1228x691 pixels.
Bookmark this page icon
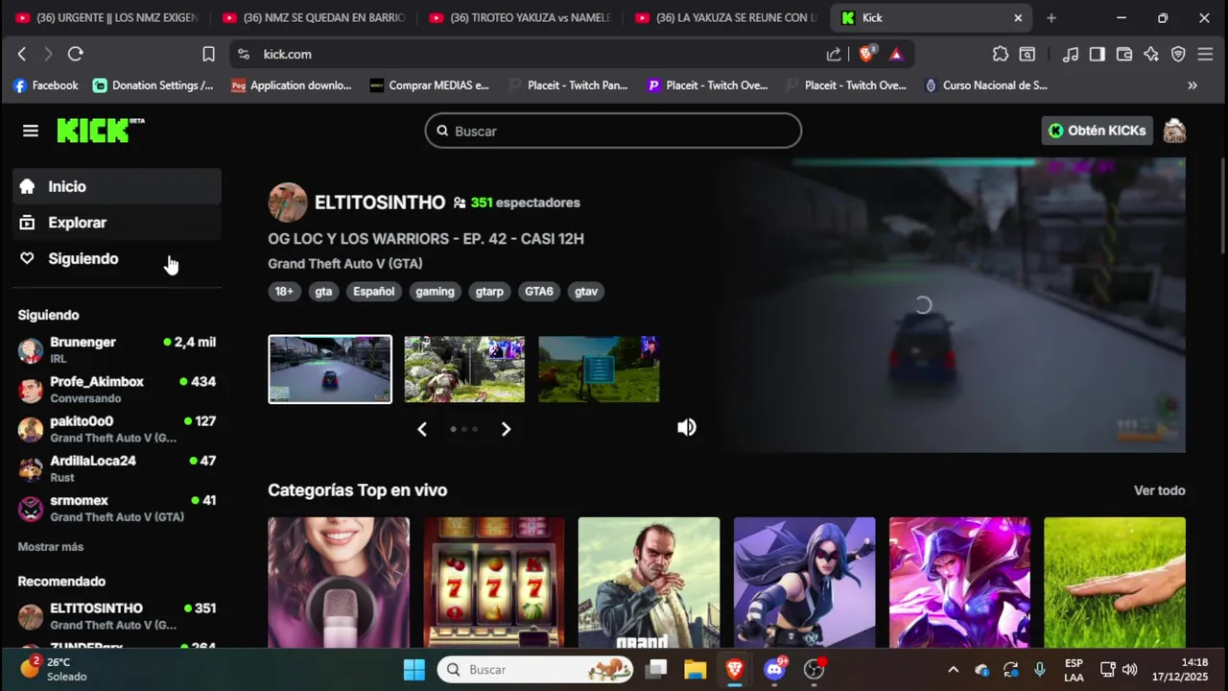[x=208, y=55]
